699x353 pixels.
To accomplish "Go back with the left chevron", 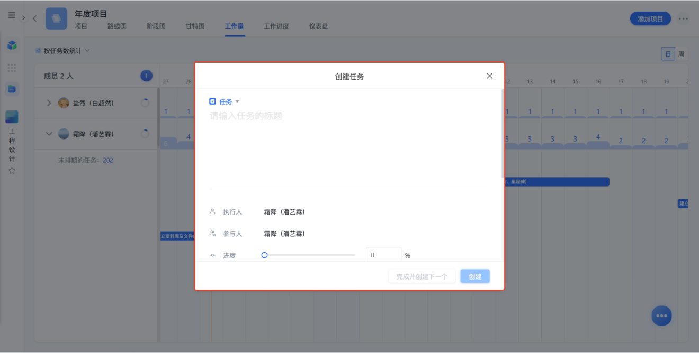I will click(x=35, y=18).
